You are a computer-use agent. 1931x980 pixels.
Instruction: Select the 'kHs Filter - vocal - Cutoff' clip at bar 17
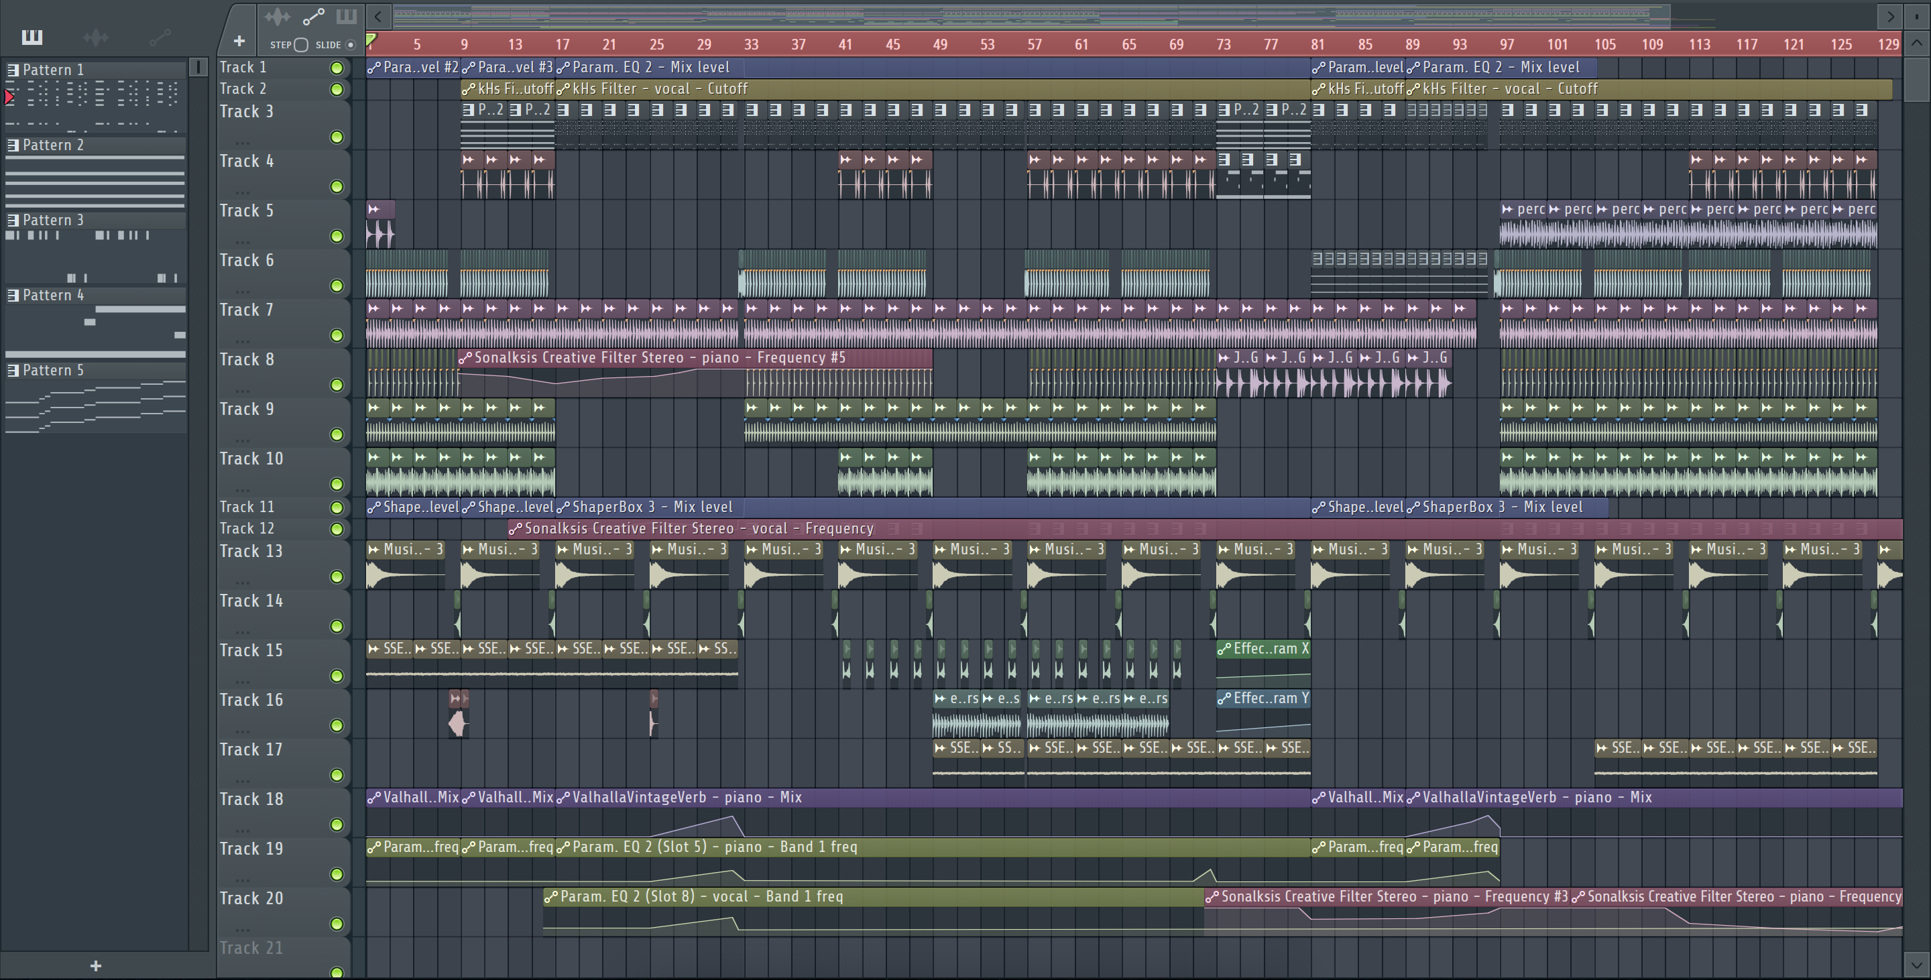[933, 89]
